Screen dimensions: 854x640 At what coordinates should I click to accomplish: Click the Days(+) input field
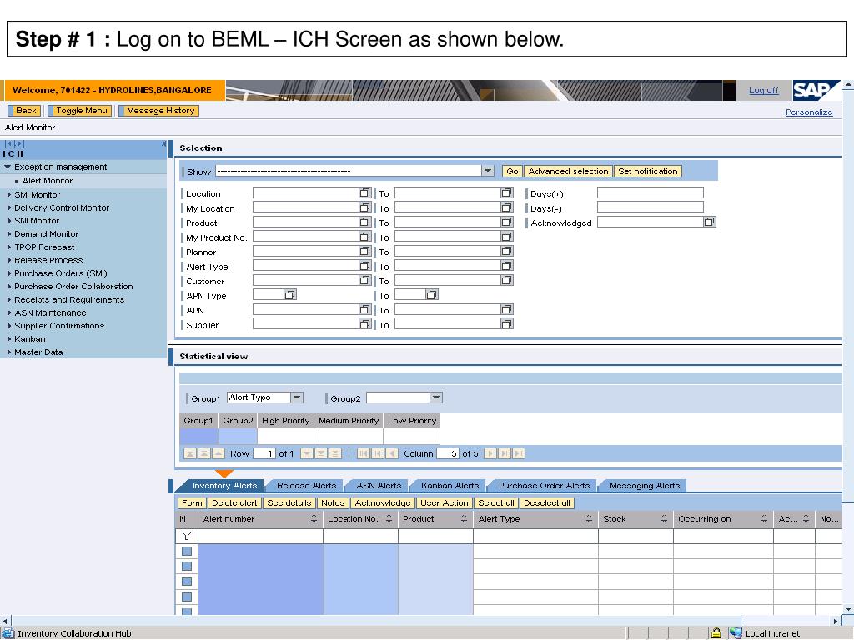coord(651,192)
